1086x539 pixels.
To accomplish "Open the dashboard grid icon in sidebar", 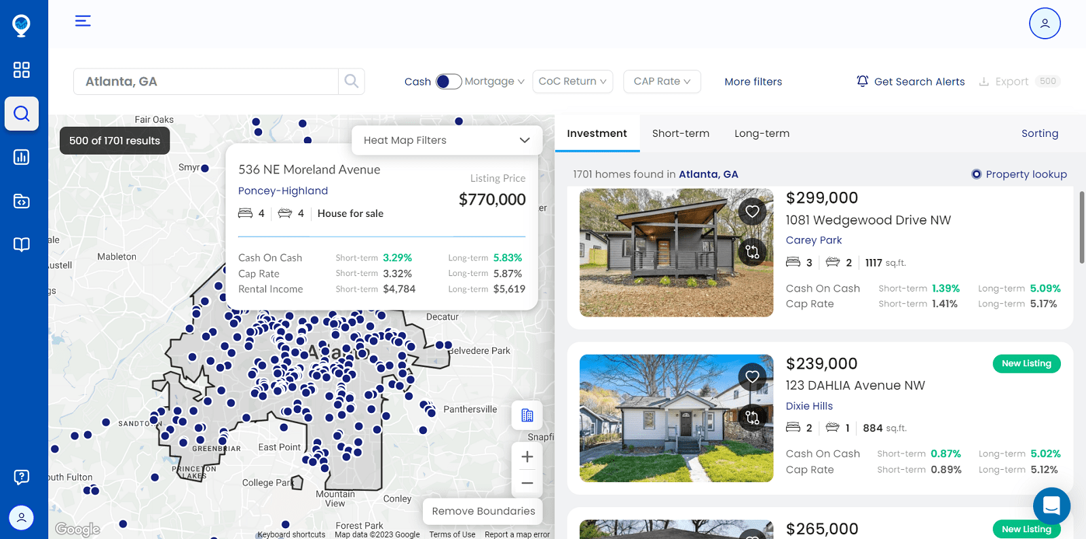I will pos(22,70).
